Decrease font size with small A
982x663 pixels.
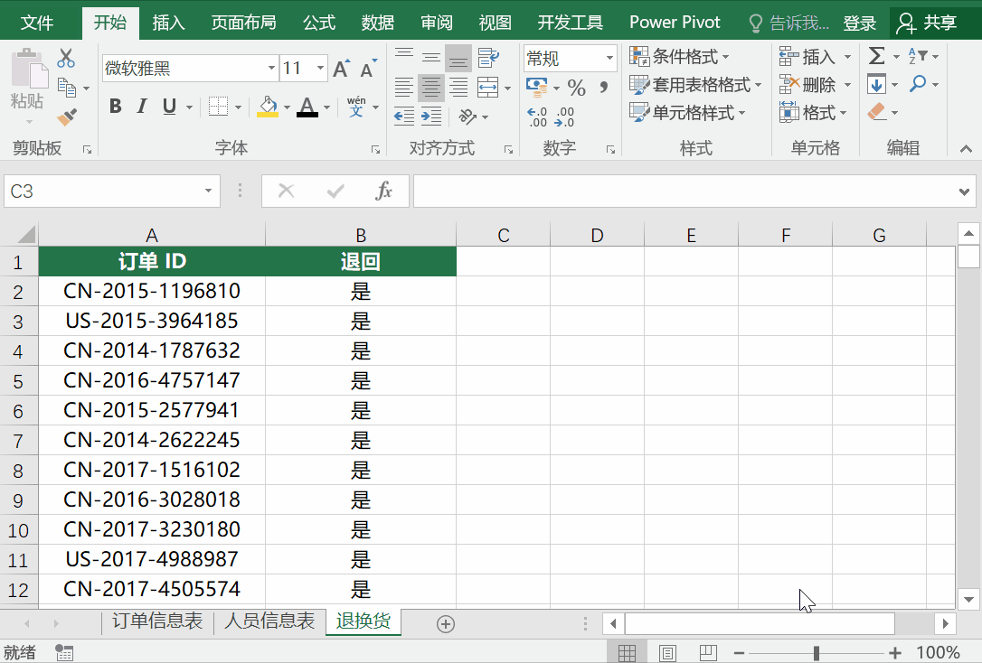[x=368, y=68]
